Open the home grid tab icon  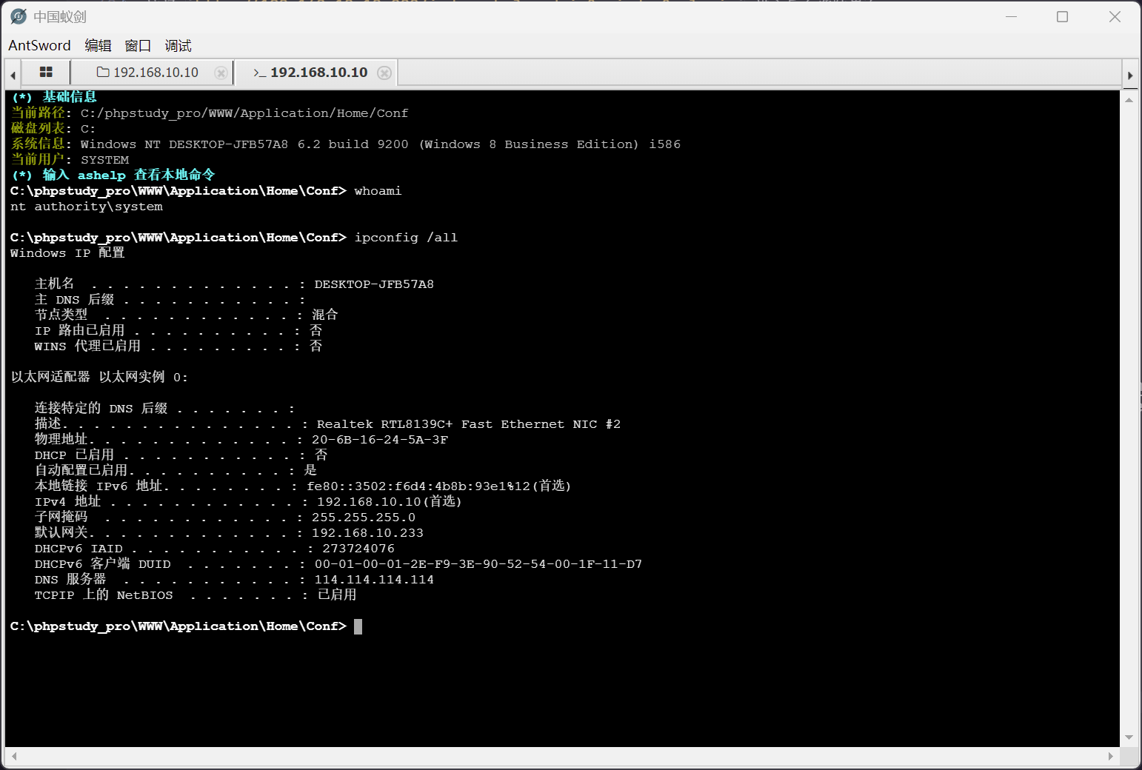(x=46, y=73)
